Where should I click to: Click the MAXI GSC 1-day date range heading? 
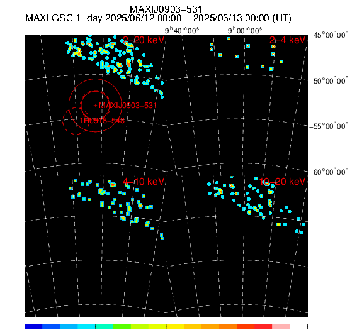coord(158,18)
